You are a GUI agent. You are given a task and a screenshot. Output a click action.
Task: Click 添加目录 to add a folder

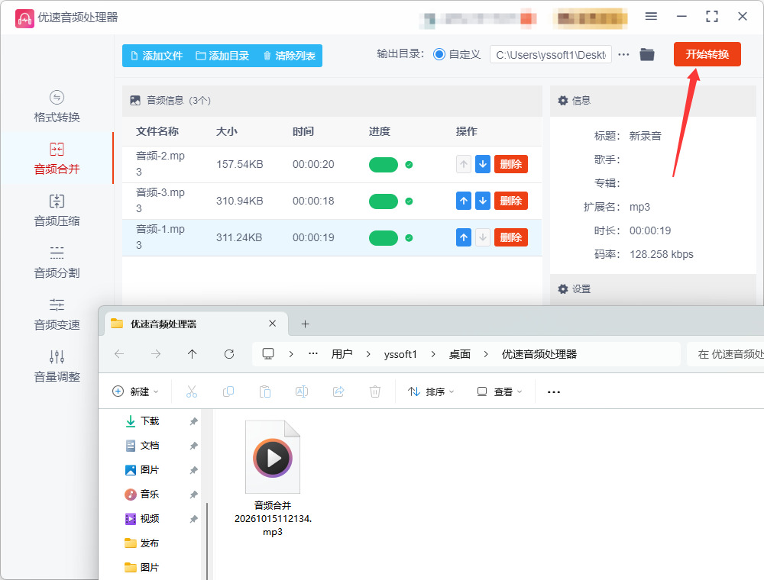point(222,56)
